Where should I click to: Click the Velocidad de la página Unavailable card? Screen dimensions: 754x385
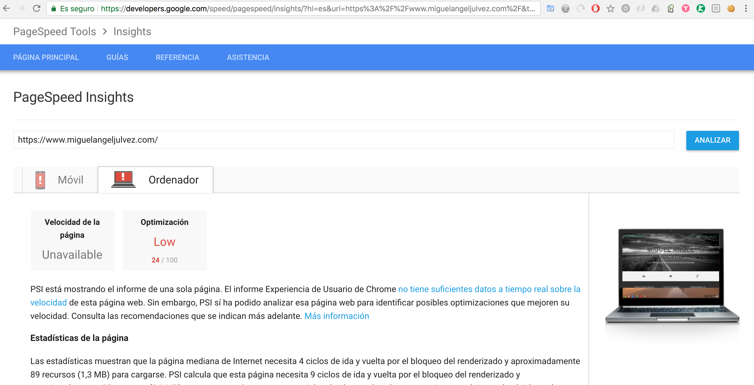pos(72,240)
